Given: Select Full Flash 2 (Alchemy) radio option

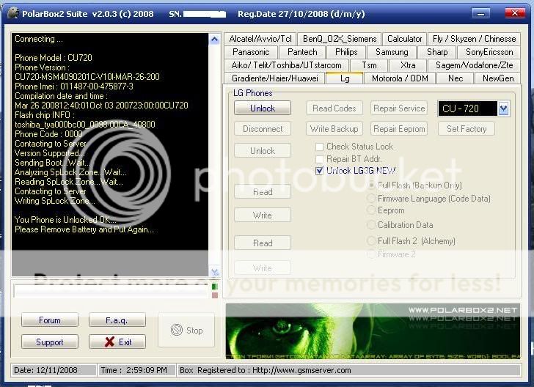Looking at the screenshot, I should point(371,241).
